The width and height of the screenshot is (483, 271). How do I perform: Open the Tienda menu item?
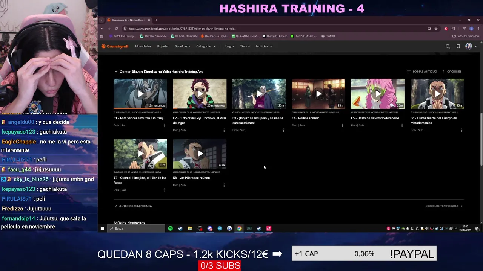[245, 46]
